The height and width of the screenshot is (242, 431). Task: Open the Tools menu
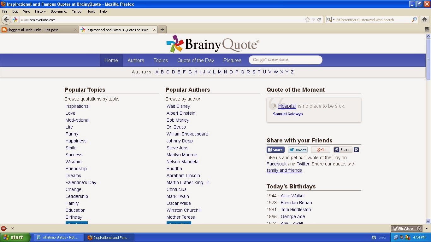91,11
